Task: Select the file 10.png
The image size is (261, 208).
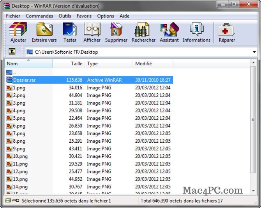Action: point(20,156)
